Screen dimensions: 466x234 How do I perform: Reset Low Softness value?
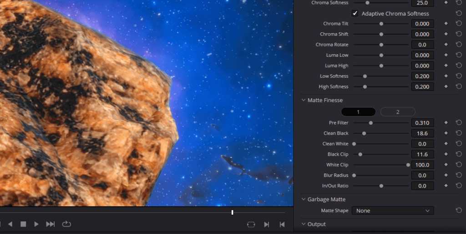[x=459, y=76]
